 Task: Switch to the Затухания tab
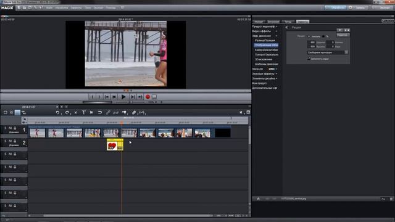[x=273, y=22]
